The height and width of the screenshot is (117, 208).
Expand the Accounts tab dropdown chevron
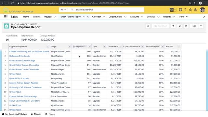click(142, 17)
